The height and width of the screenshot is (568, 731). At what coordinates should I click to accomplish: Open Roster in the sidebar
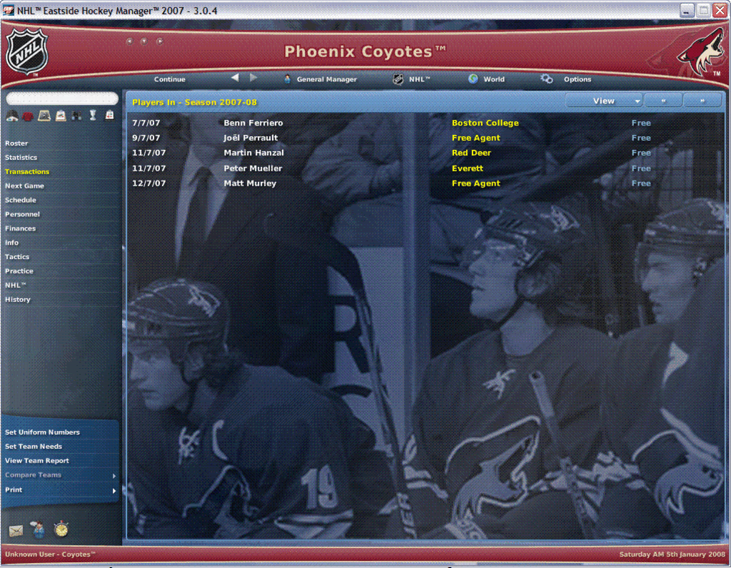pyautogui.click(x=16, y=143)
